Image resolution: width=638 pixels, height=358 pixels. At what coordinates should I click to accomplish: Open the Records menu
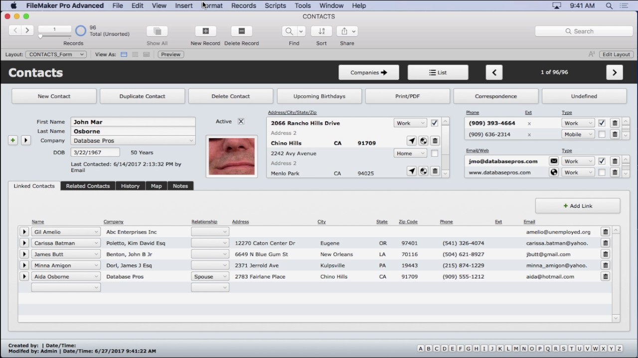pos(243,5)
